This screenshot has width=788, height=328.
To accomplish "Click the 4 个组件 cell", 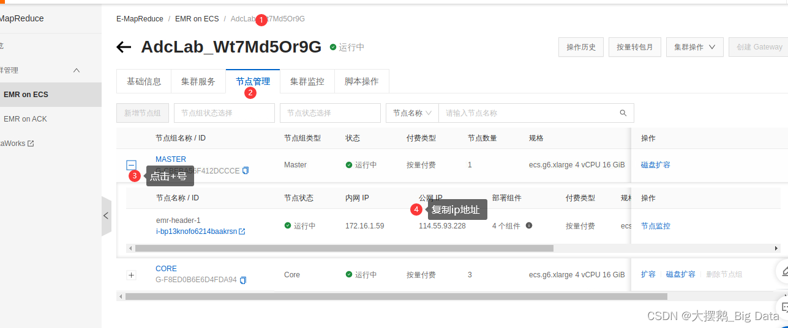I will click(506, 226).
